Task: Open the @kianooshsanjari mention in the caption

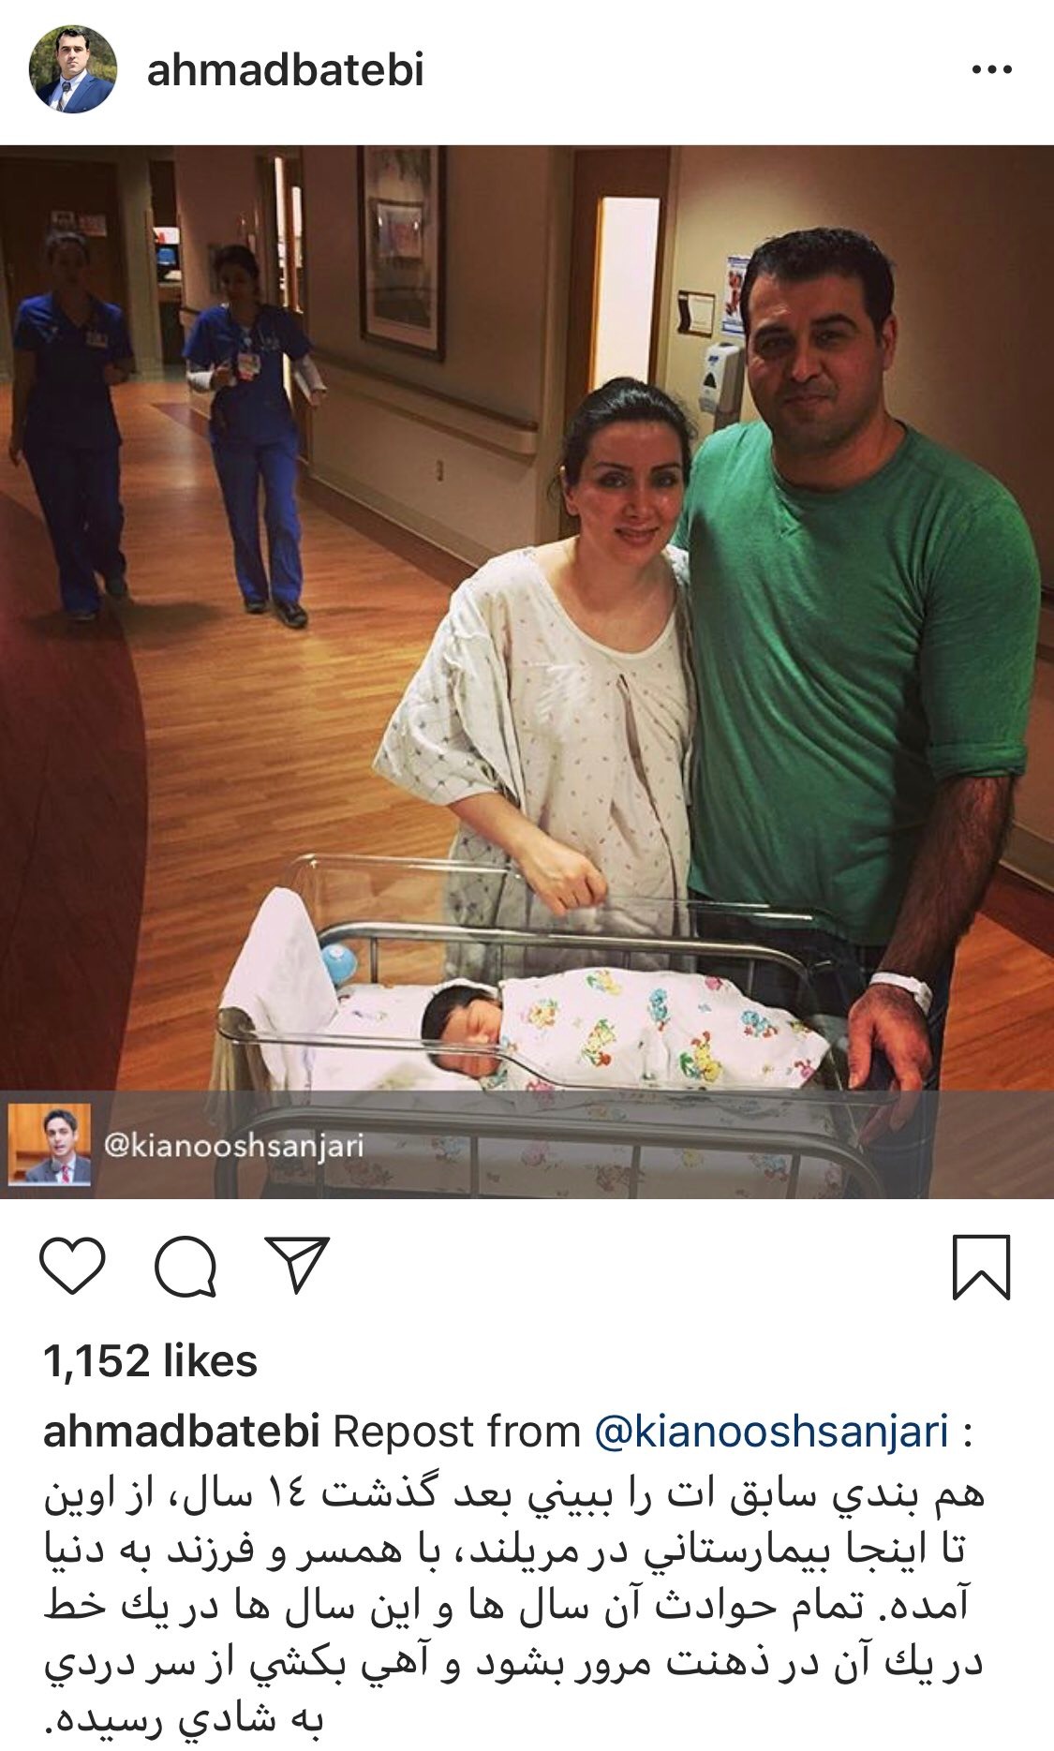Action: pyautogui.click(x=771, y=1432)
